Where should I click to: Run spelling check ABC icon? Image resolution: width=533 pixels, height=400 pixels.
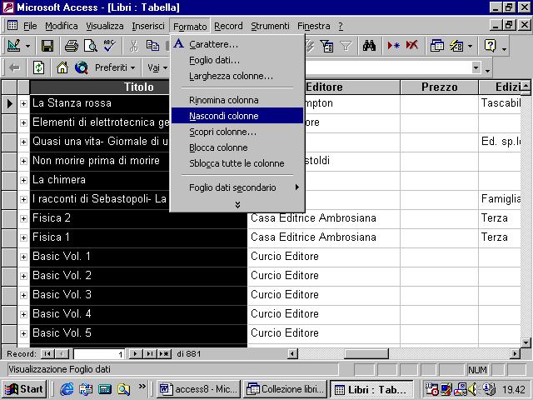point(110,46)
